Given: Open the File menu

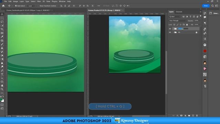Looking at the screenshot, I should pyautogui.click(x=5, y=1).
